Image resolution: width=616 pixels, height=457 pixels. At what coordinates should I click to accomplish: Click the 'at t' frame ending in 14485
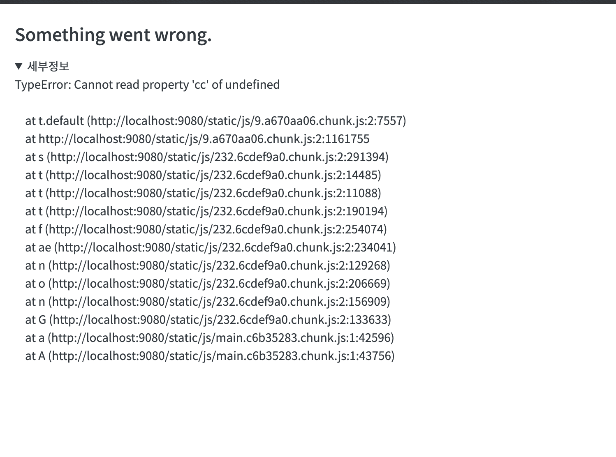[203, 175]
